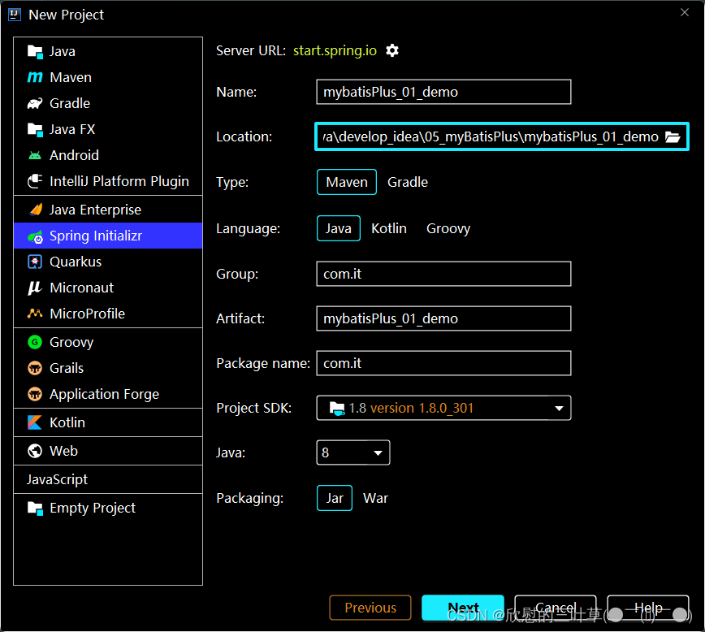
Task: Click the Previous button
Action: pyautogui.click(x=370, y=608)
